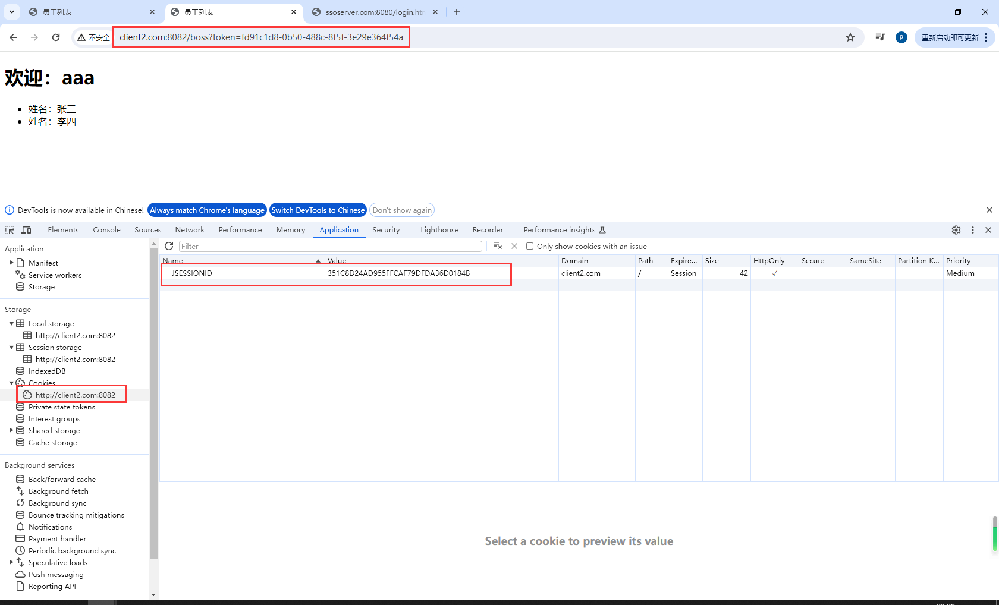Expand the Manifest tree node
The height and width of the screenshot is (605, 999).
pyautogui.click(x=11, y=262)
